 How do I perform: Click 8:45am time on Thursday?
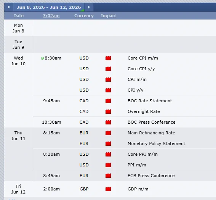click(51, 176)
